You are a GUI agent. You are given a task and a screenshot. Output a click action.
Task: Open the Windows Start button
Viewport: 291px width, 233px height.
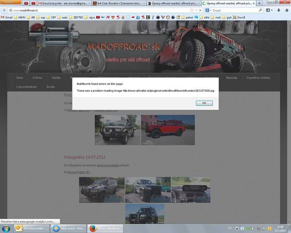(6, 228)
